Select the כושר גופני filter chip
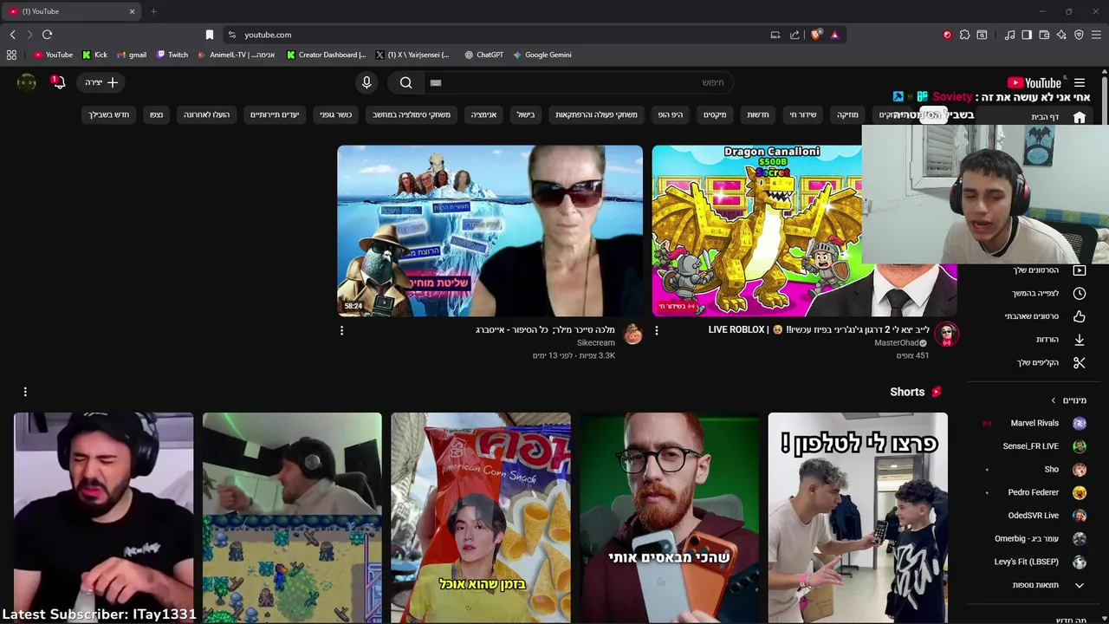 click(335, 114)
